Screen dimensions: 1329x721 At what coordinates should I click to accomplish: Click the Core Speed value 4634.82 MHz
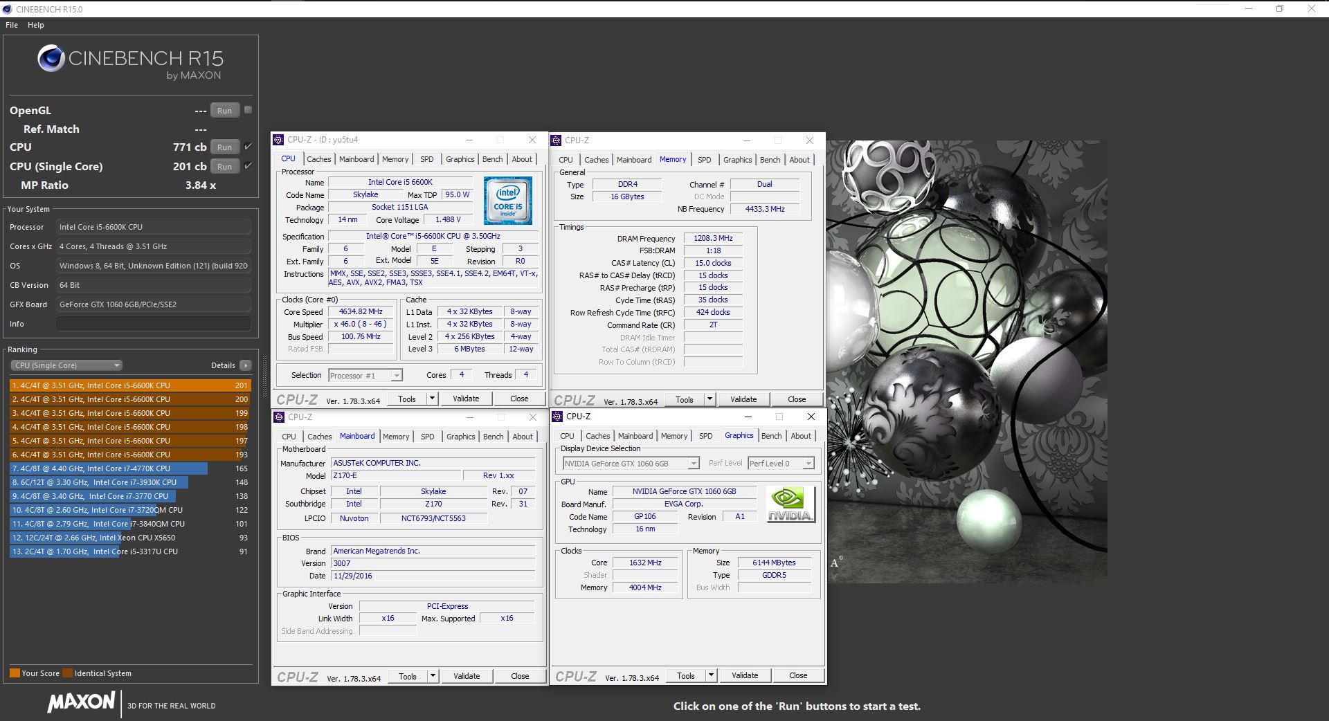[x=361, y=312]
